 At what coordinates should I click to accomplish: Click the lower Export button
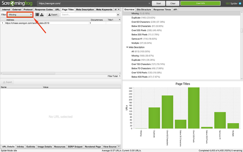(x=7, y=82)
